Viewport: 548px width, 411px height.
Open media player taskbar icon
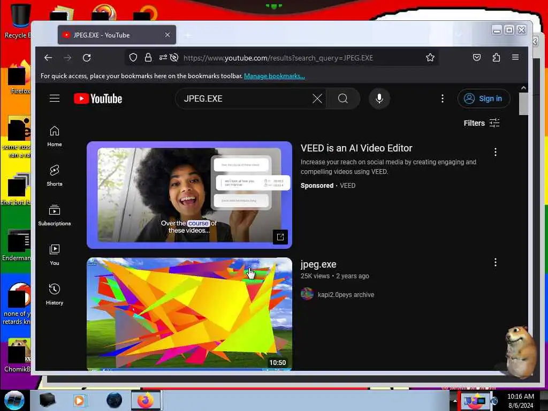(79, 400)
